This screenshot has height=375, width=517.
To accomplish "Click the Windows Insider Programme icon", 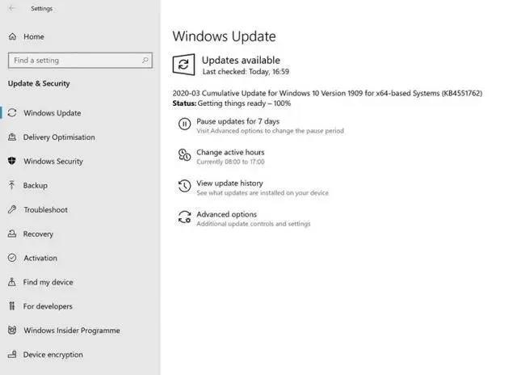I will [12, 330].
